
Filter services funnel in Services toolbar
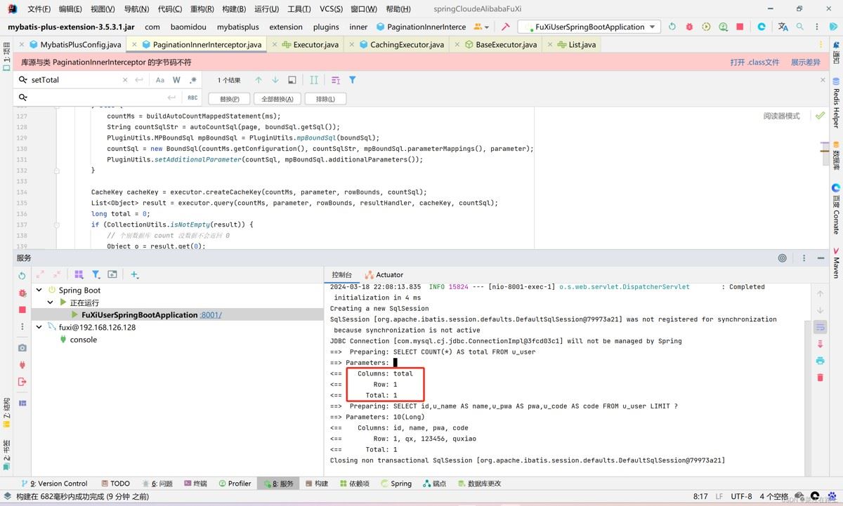click(x=96, y=275)
